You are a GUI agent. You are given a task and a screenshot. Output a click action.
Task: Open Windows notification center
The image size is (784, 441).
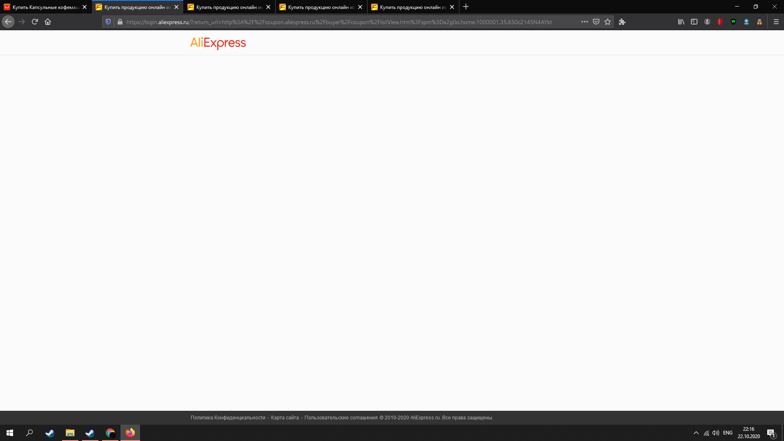point(771,433)
